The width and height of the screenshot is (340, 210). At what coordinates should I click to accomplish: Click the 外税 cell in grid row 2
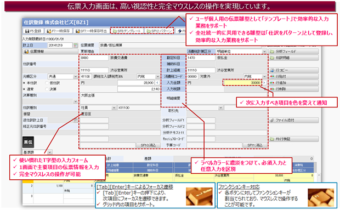coord(78,191)
